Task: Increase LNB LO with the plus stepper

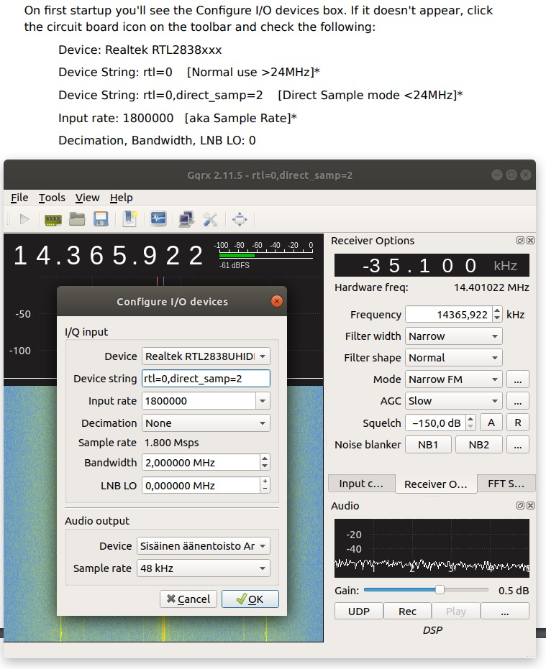Action: (265, 481)
